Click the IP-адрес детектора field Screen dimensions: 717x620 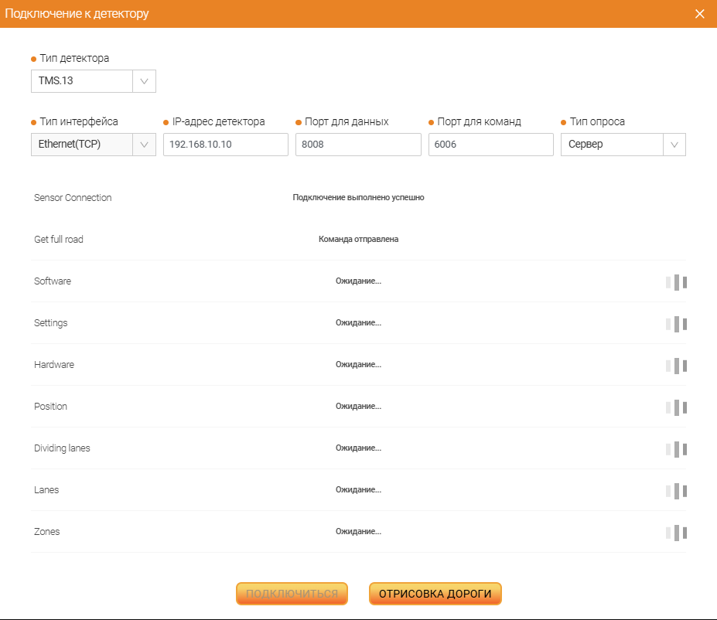225,144
